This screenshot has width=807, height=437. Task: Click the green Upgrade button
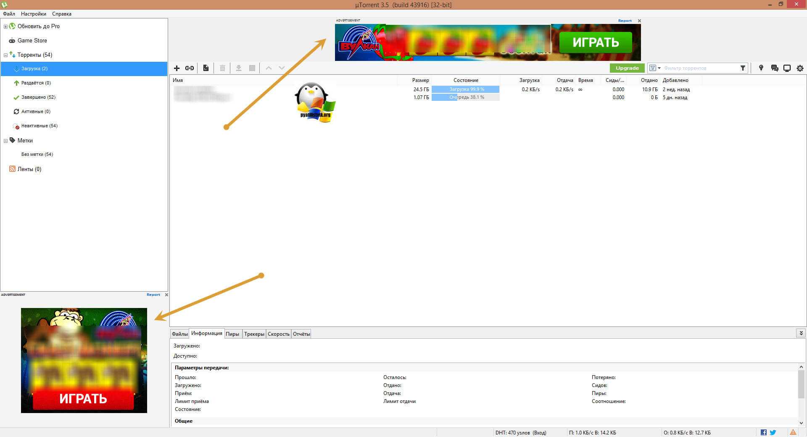627,68
